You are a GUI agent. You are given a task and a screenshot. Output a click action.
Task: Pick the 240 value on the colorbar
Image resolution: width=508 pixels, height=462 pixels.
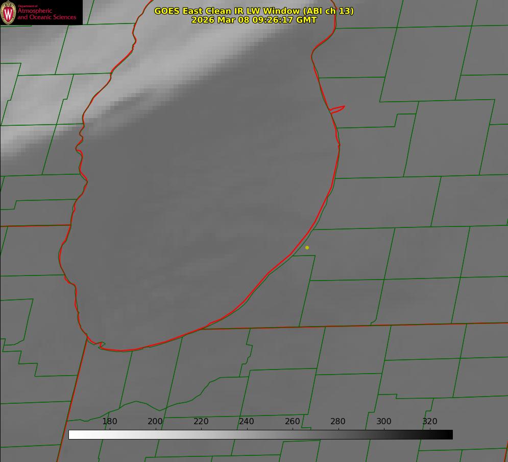click(247, 422)
